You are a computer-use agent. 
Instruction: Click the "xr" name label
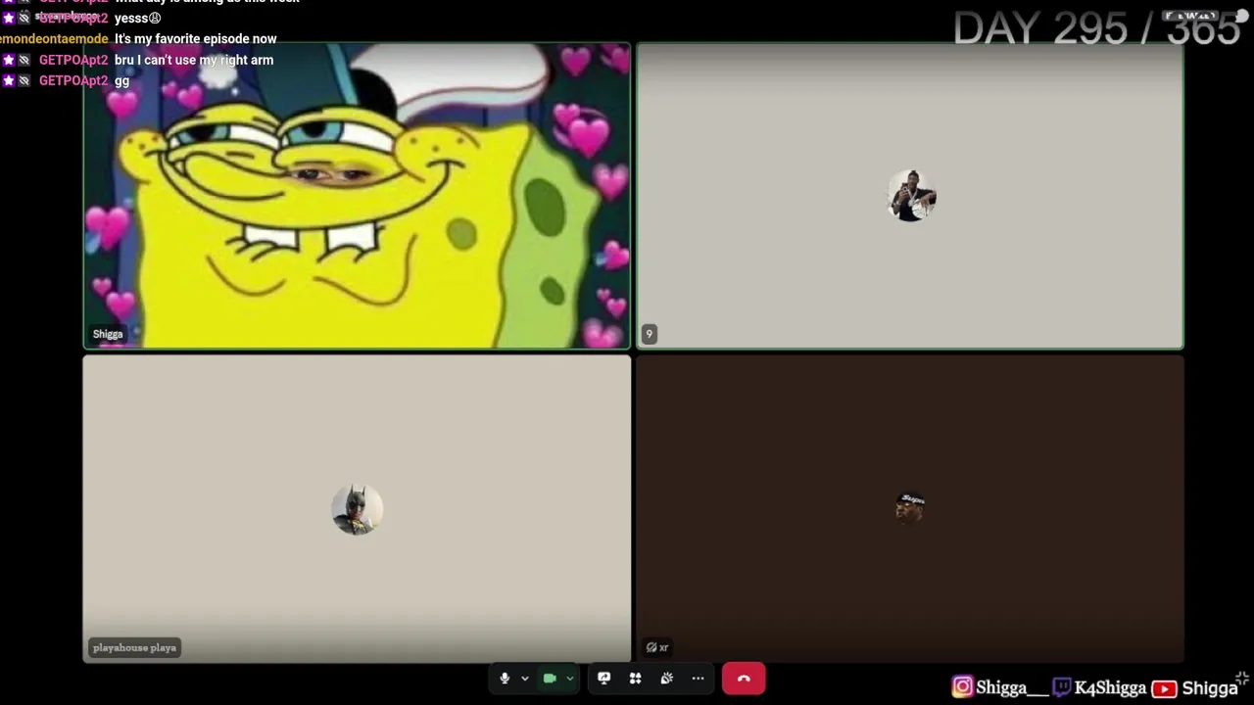(663, 647)
